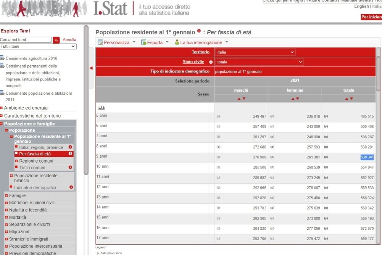Open Territorio Italia dropdown

(255, 52)
